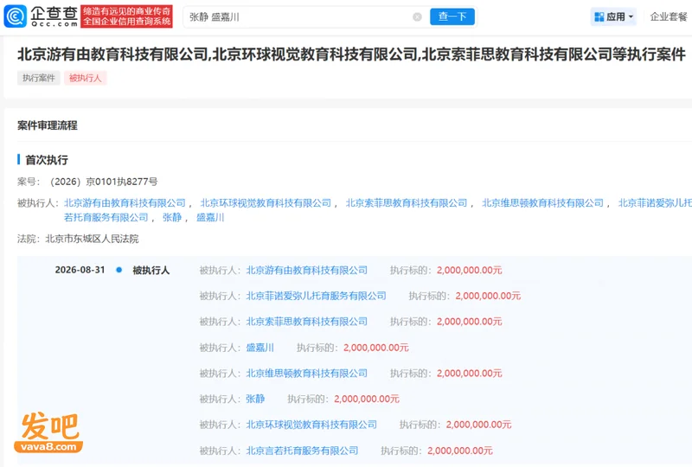Select the 被执行人 red tag
Viewport: 692px width, 467px height.
[85, 78]
